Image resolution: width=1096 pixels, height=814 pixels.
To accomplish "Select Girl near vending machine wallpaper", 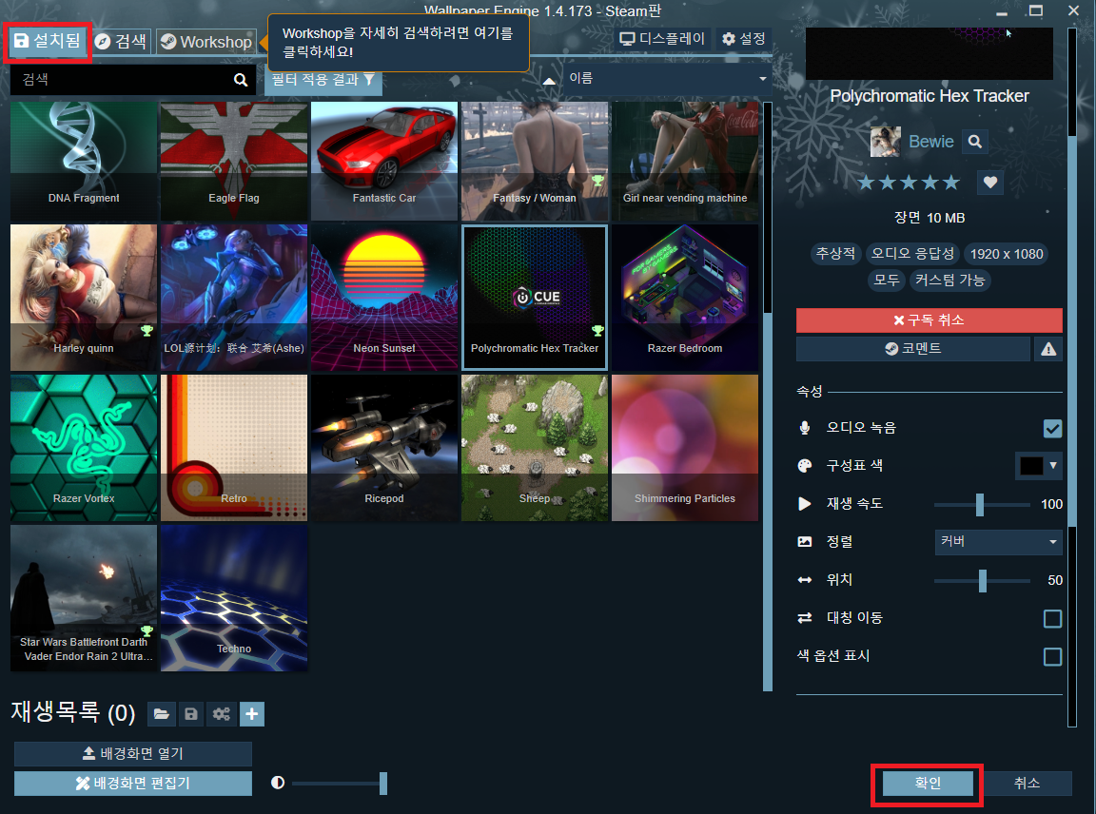I will pyautogui.click(x=685, y=162).
